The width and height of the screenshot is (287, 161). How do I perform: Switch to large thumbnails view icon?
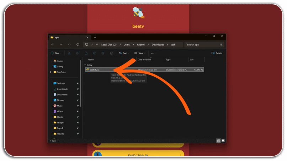223,141
